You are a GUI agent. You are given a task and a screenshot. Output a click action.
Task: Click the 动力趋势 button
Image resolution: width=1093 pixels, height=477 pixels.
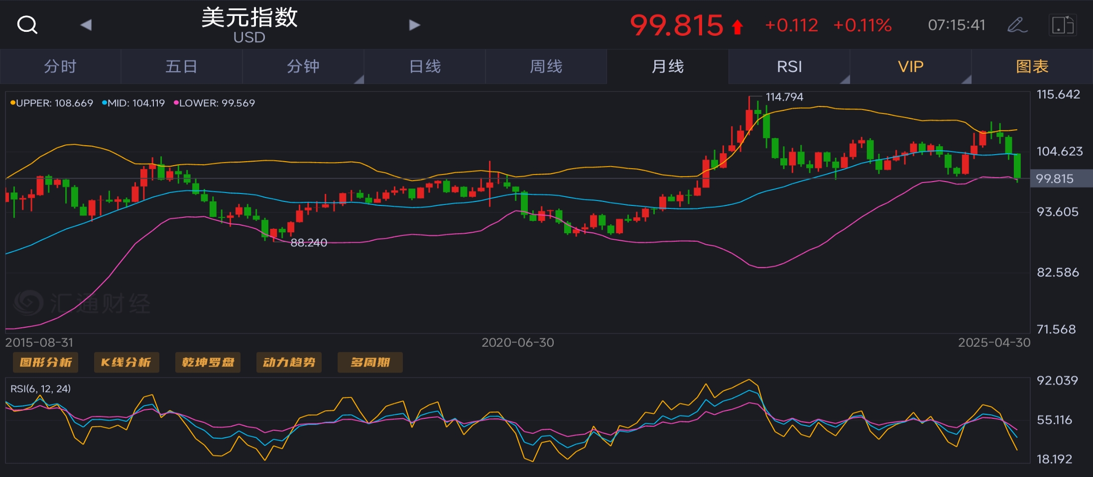[289, 362]
